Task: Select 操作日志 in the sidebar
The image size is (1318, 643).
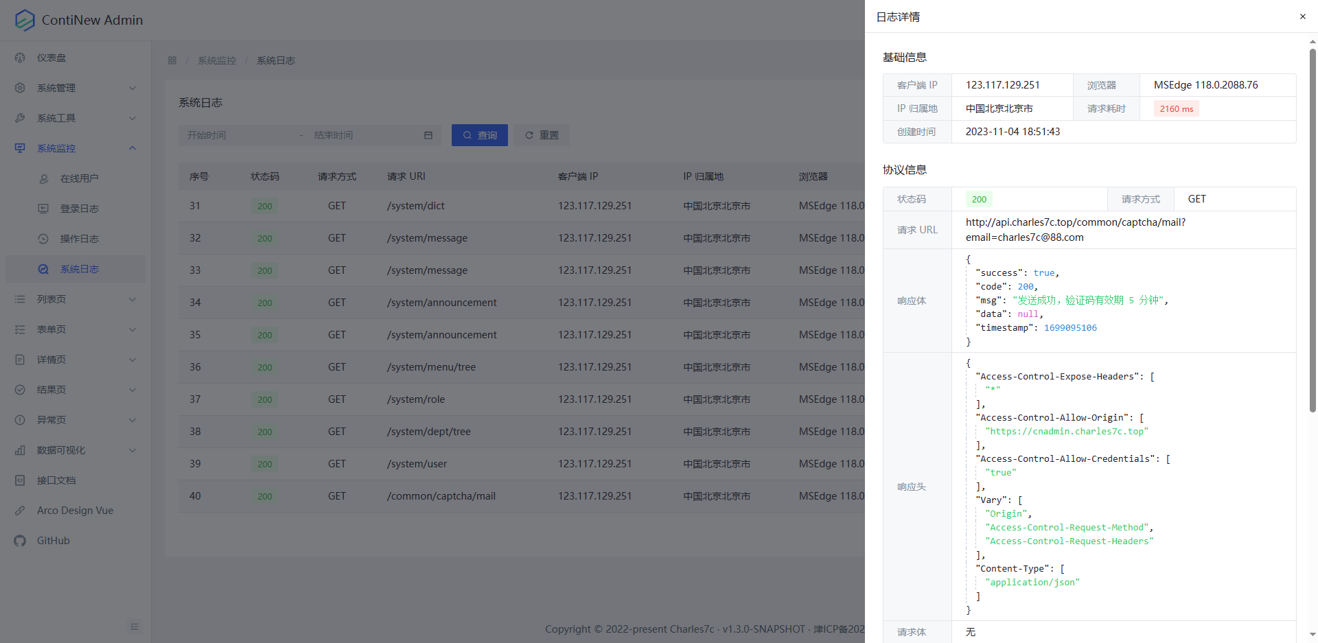Action: coord(79,239)
